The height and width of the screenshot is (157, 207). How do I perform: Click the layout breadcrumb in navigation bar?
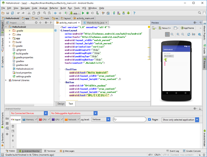click(x=66, y=18)
